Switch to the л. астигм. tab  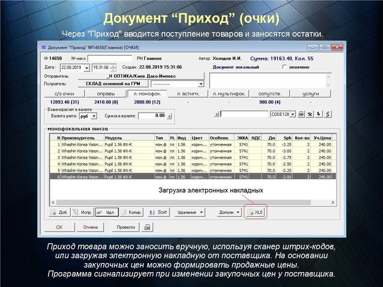[x=188, y=94]
